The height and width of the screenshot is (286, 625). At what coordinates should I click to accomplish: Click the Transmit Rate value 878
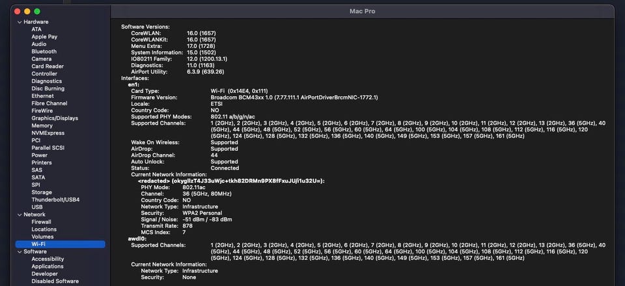coord(187,226)
